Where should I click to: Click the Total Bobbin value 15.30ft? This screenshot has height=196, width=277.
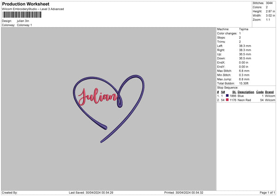244,84
